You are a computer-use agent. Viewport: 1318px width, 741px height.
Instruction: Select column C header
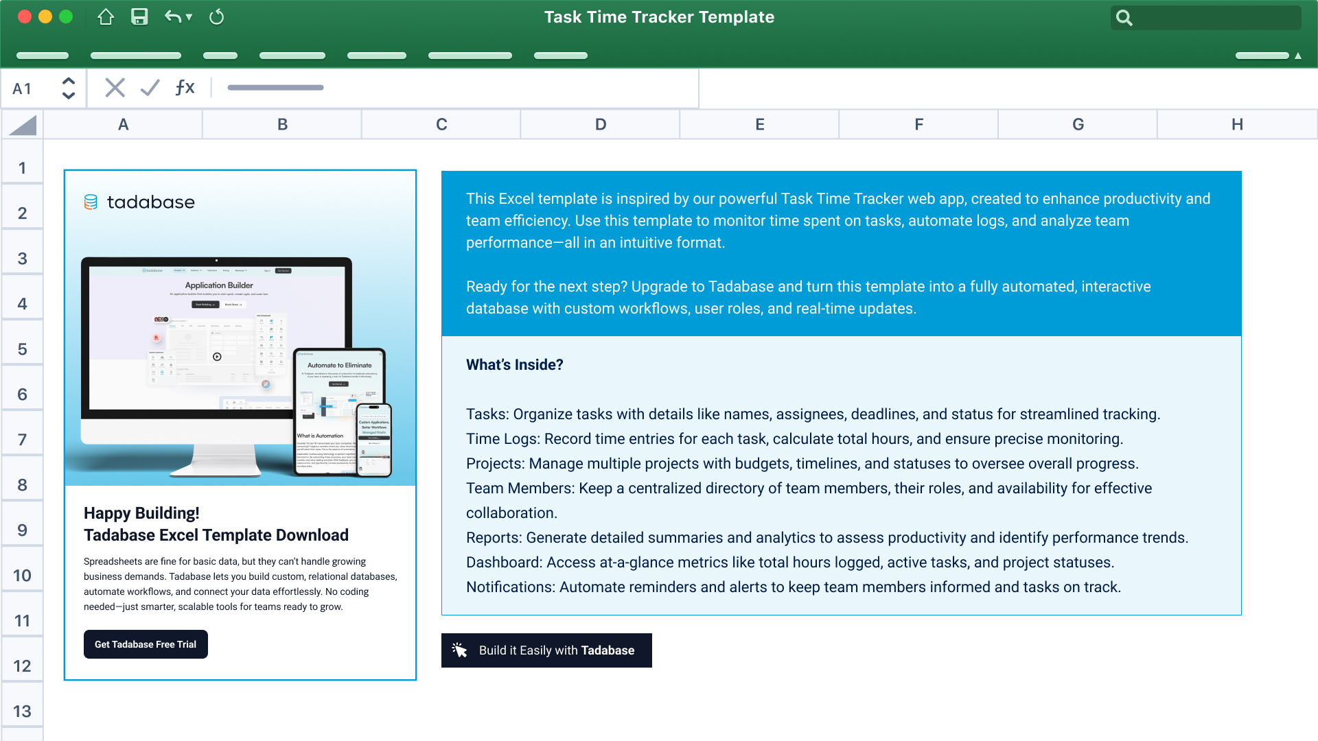(x=441, y=125)
